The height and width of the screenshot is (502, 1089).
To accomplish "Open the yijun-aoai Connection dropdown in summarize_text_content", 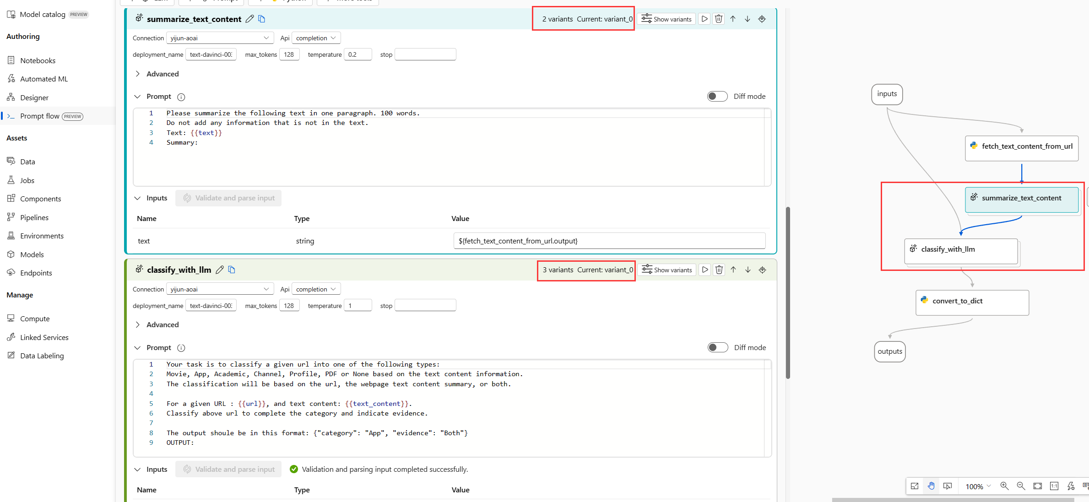I will click(220, 38).
